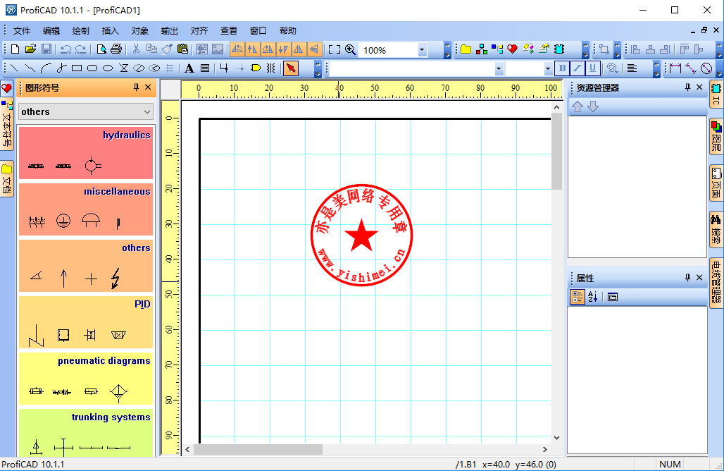Viewport: 724px width, 471px height.
Task: Toggle Underline text formatting
Action: (x=592, y=68)
